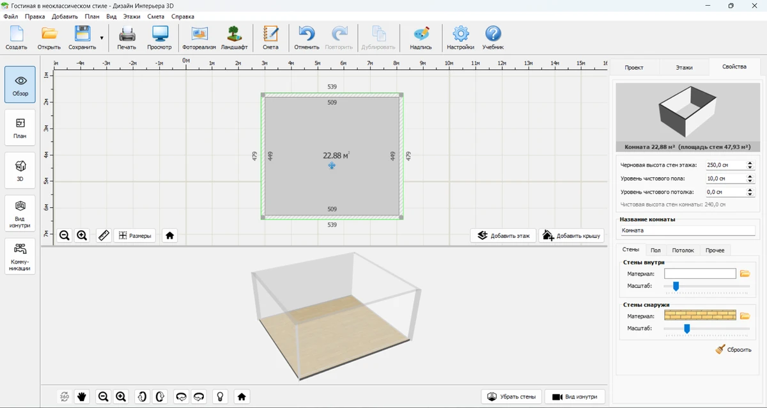The image size is (767, 408).
Task: Click the Название комнаты input field
Action: point(687,230)
